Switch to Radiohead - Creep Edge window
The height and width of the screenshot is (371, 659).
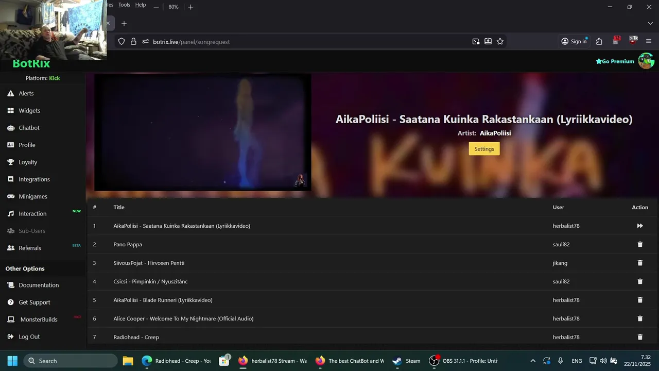(x=177, y=361)
